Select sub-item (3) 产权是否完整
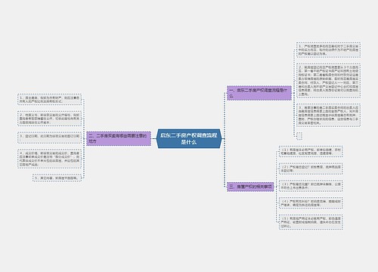 (x=311, y=186)
